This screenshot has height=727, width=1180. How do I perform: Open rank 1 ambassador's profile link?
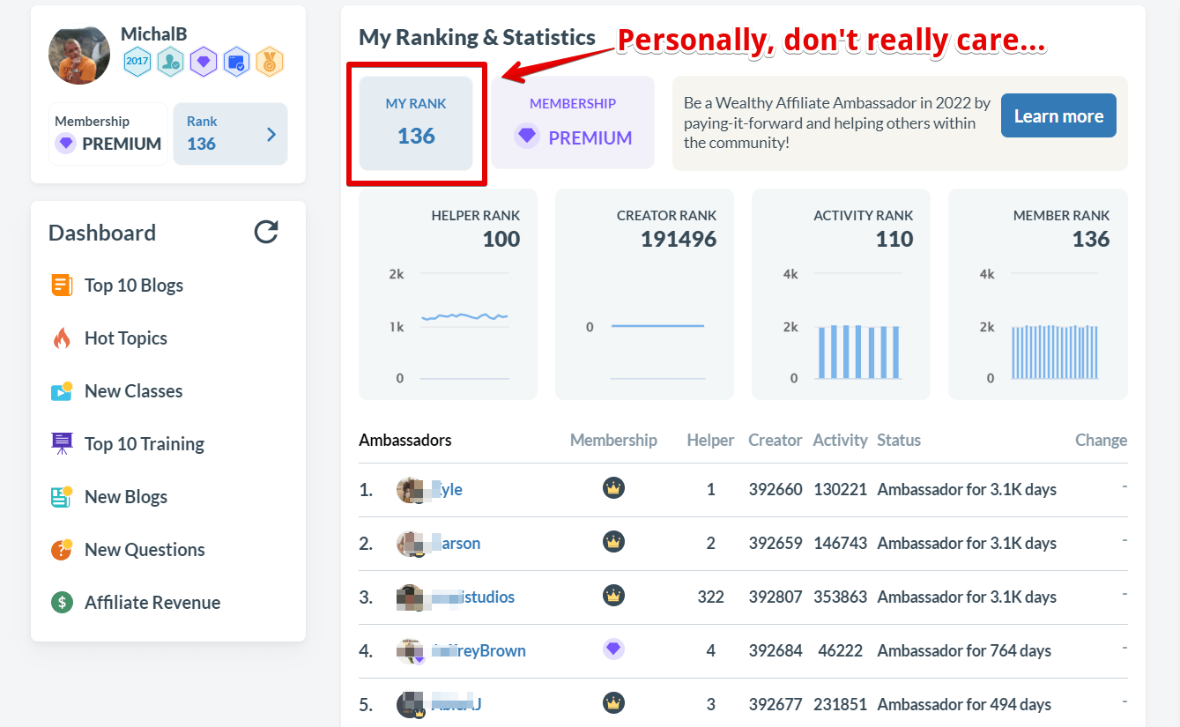447,490
